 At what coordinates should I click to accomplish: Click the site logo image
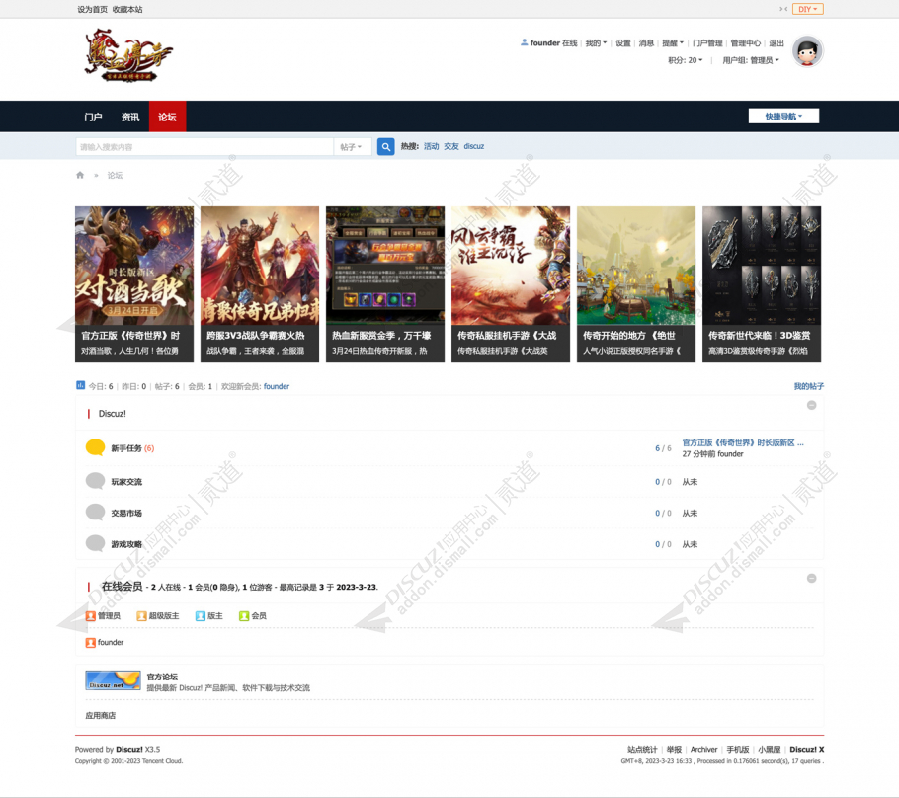tap(128, 55)
